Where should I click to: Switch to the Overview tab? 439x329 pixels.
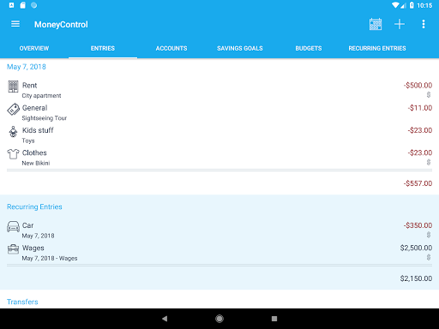(34, 48)
